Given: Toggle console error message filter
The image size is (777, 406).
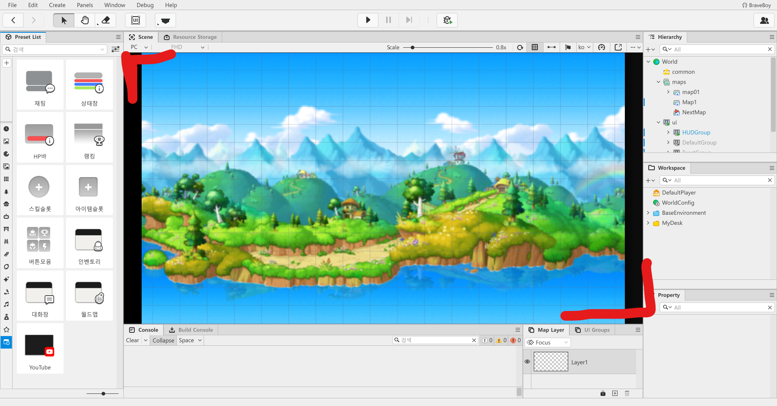Looking at the screenshot, I should click(x=516, y=340).
